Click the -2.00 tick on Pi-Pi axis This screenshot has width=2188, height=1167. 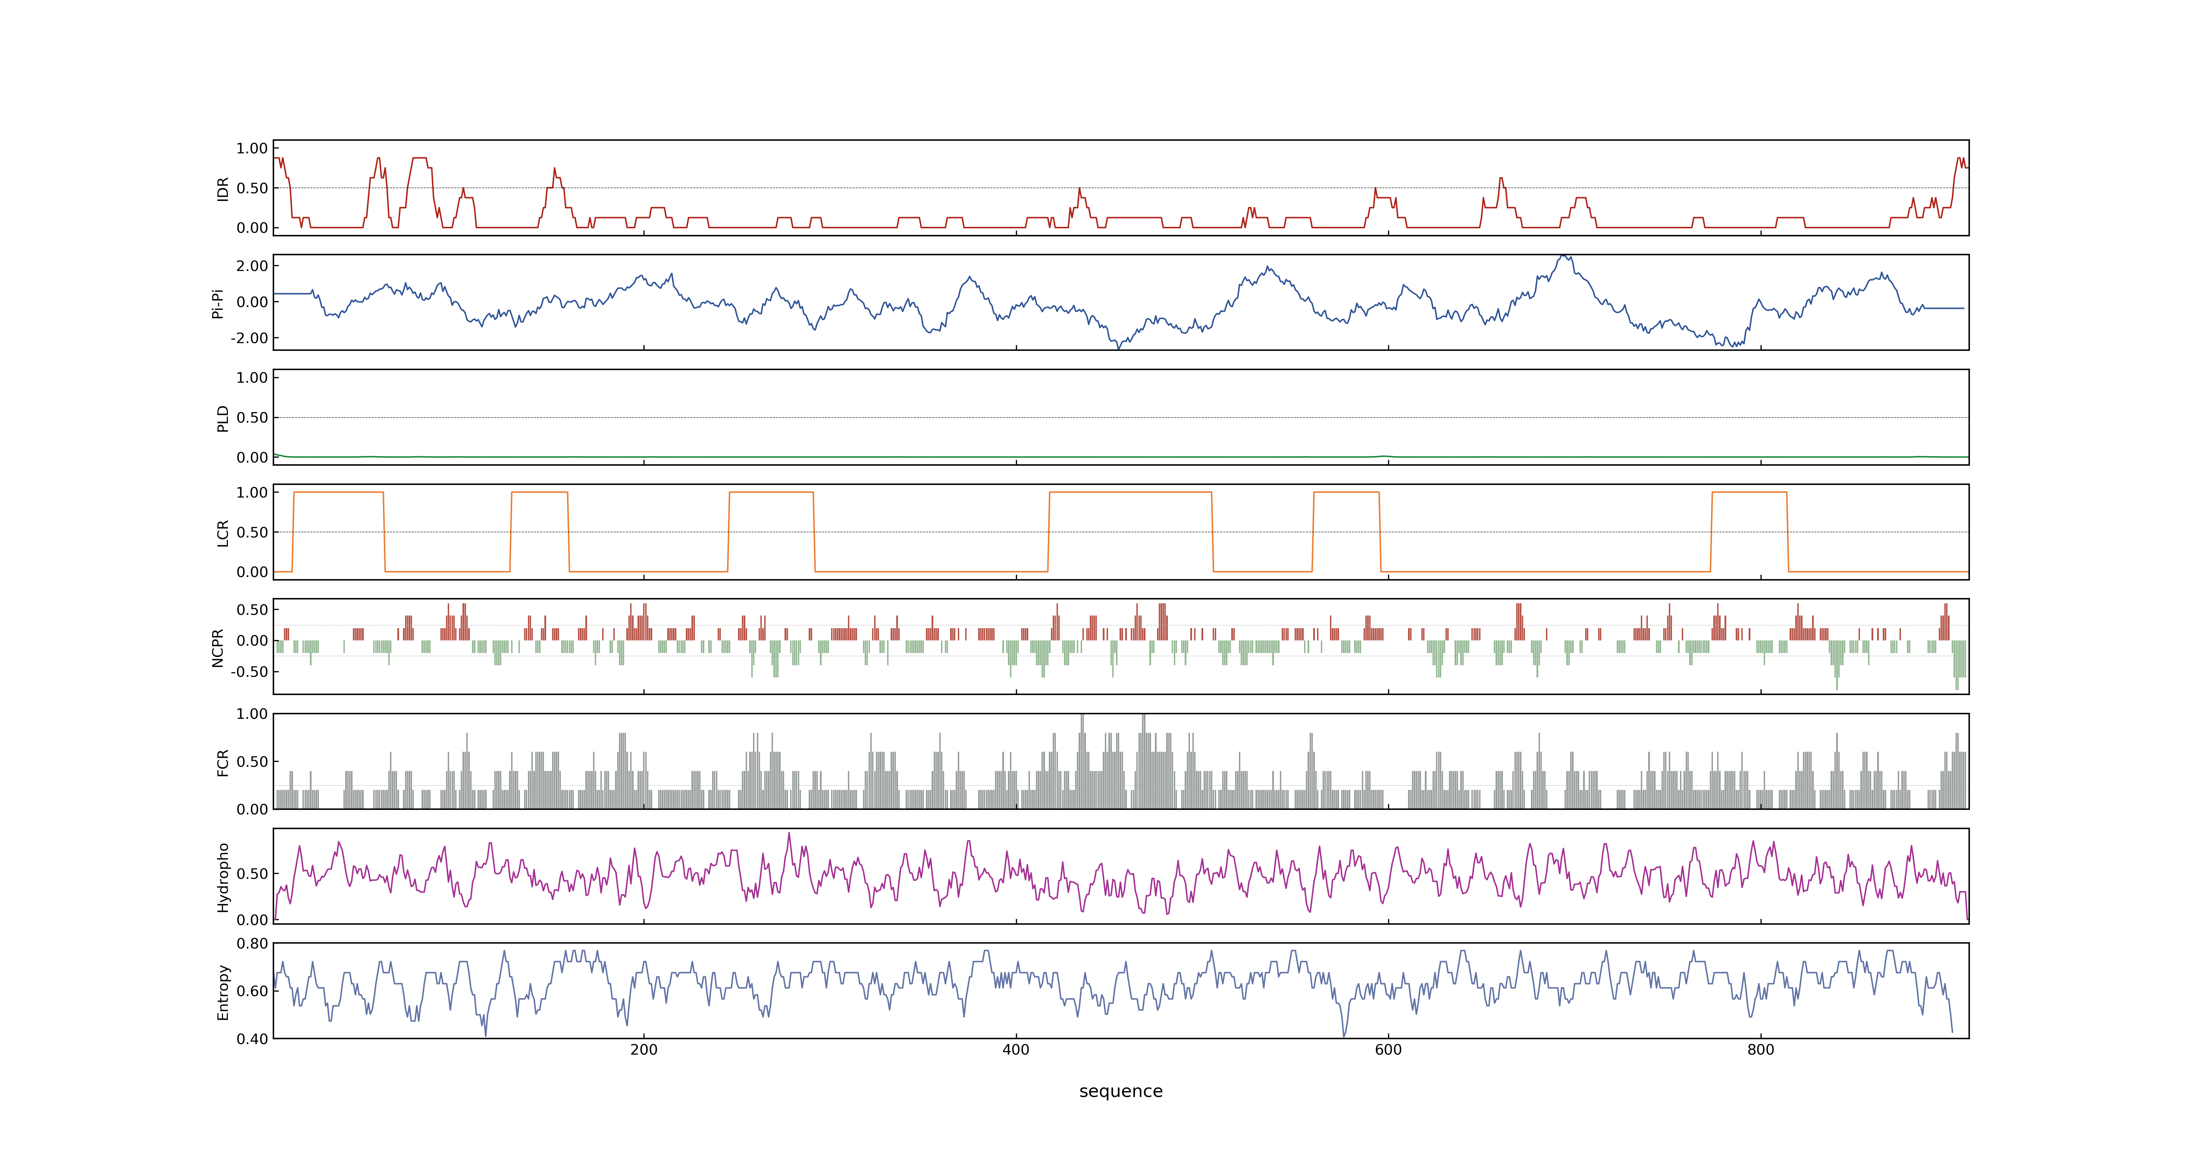tap(249, 338)
